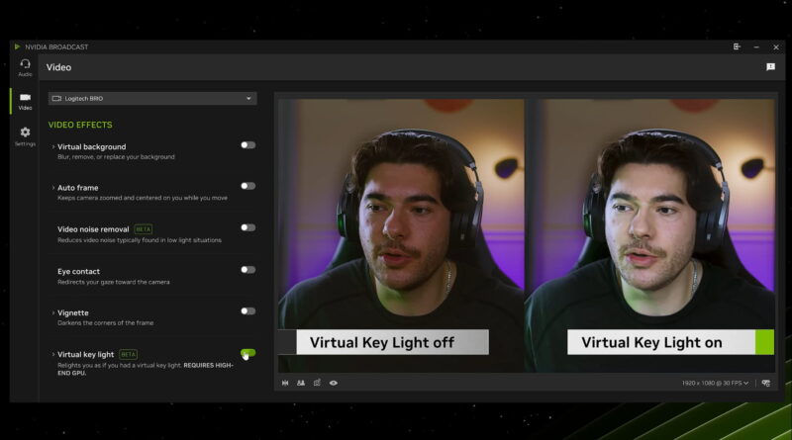Image resolution: width=792 pixels, height=440 pixels.
Task: Click the Virtual Key Light on preview
Action: (649, 235)
